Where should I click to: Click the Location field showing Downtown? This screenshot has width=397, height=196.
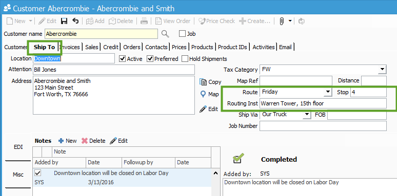click(x=74, y=59)
